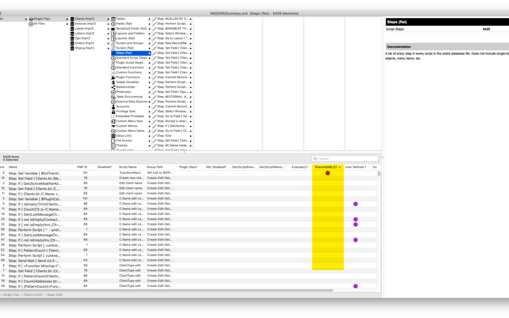The image size is (509, 318).
Task: Toggle the purple User Defined 1 dot on line 4 IsEmpty row
Action: click(x=355, y=204)
